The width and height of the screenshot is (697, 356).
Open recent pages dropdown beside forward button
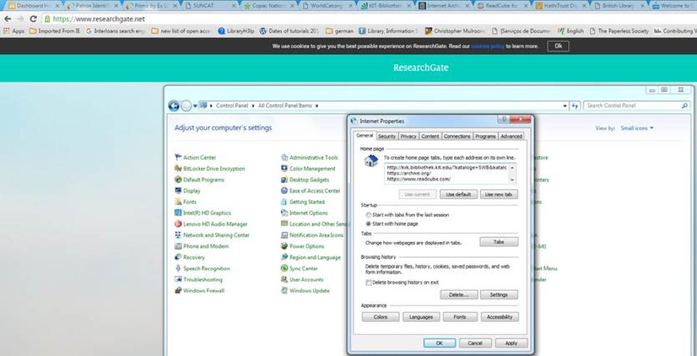[x=195, y=106]
